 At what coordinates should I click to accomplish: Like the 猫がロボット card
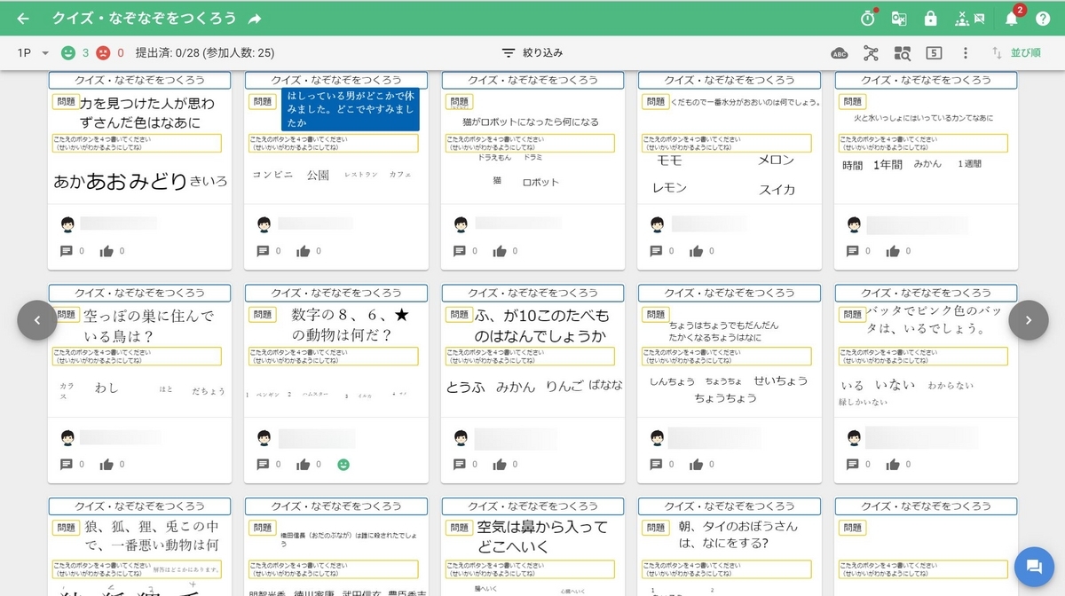[501, 251]
